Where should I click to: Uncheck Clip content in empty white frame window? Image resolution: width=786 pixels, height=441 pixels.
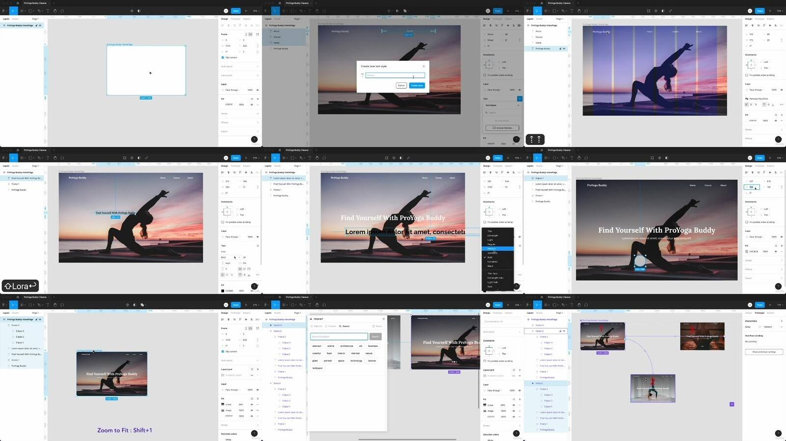click(223, 57)
